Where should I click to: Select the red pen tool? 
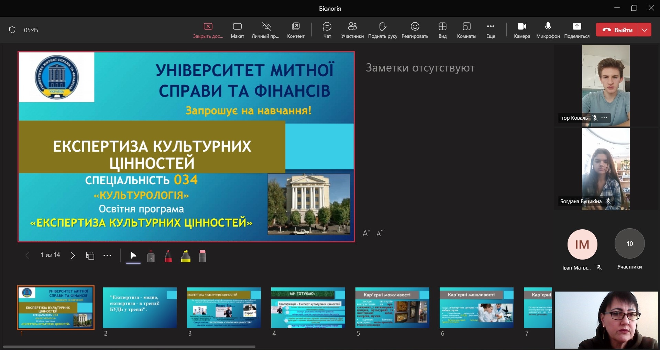(x=168, y=256)
